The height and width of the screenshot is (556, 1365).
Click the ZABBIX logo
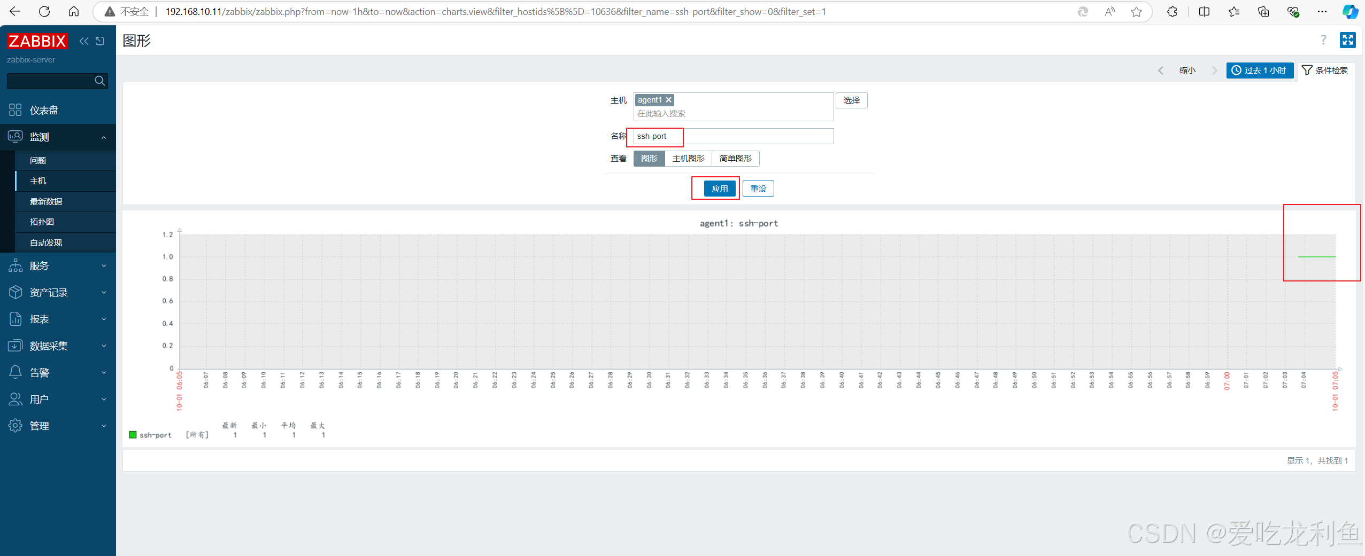pos(37,41)
